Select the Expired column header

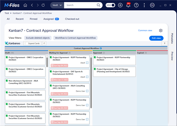pos(152,53)
